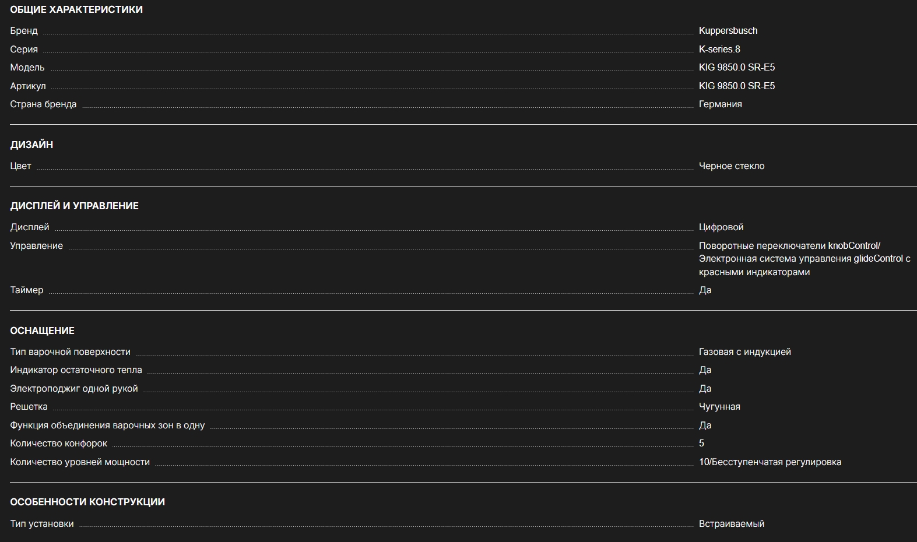Click the Чугунная grate value
This screenshot has width=917, height=542.
[719, 407]
